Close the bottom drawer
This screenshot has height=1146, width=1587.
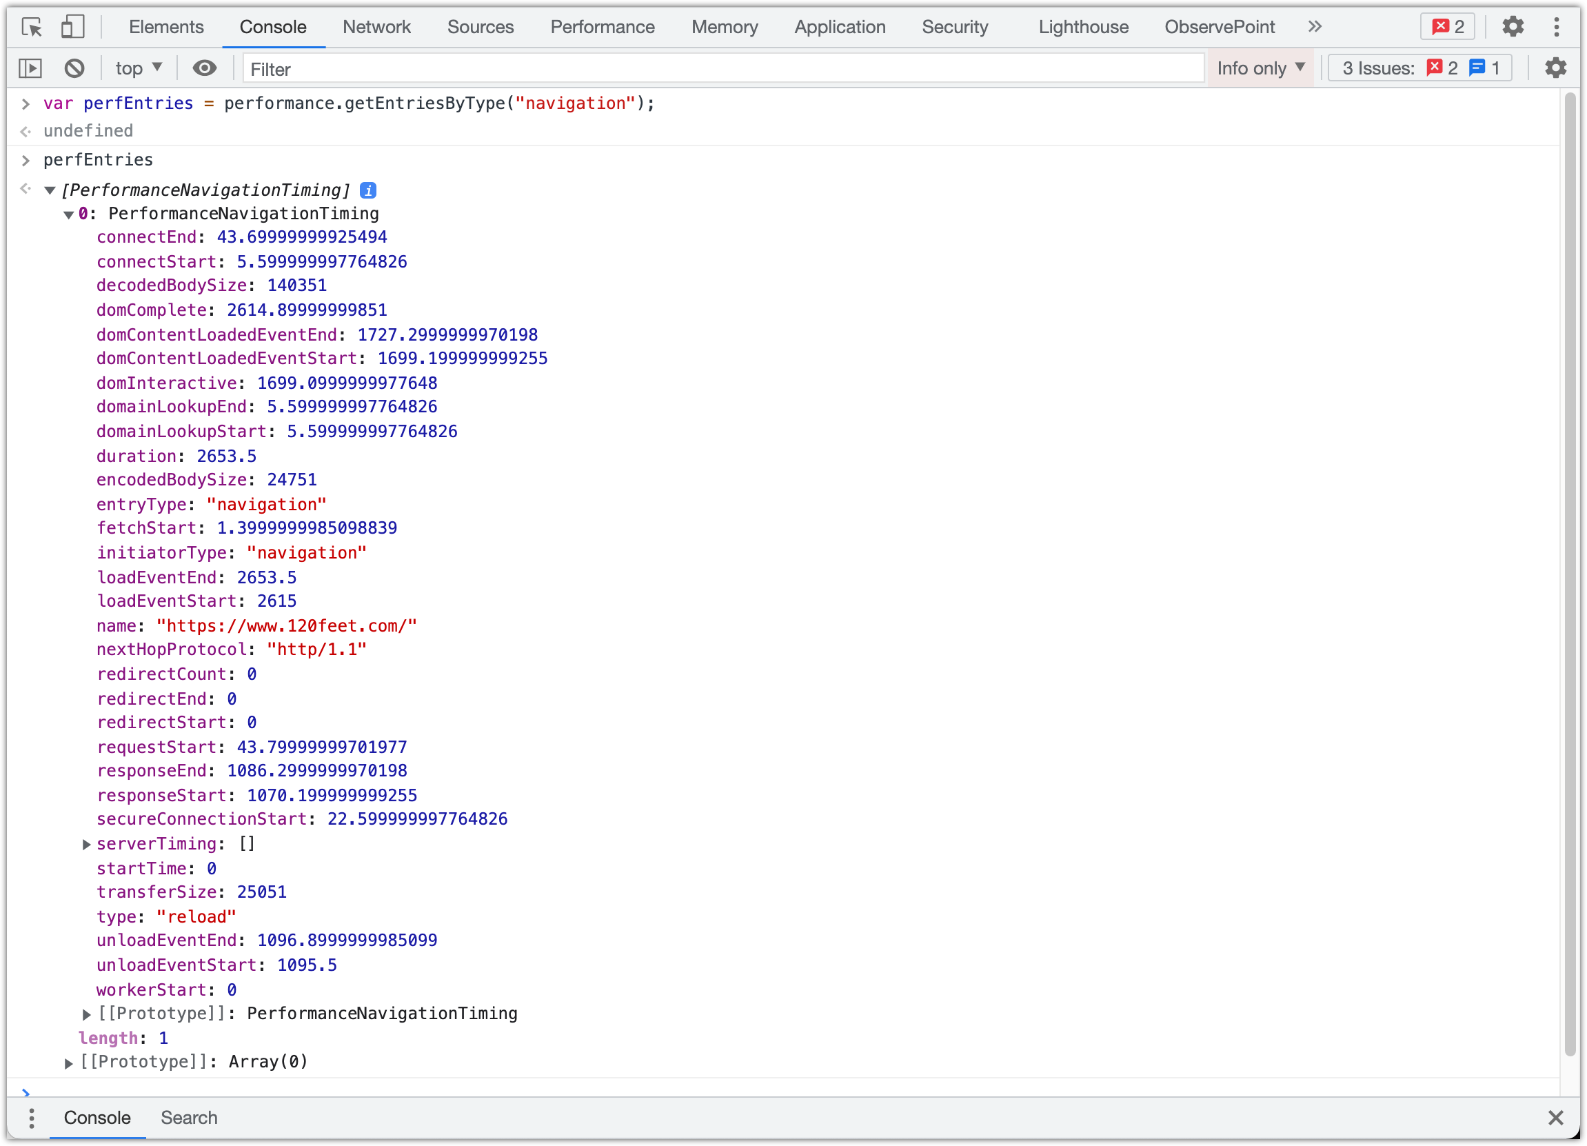tap(1555, 1118)
